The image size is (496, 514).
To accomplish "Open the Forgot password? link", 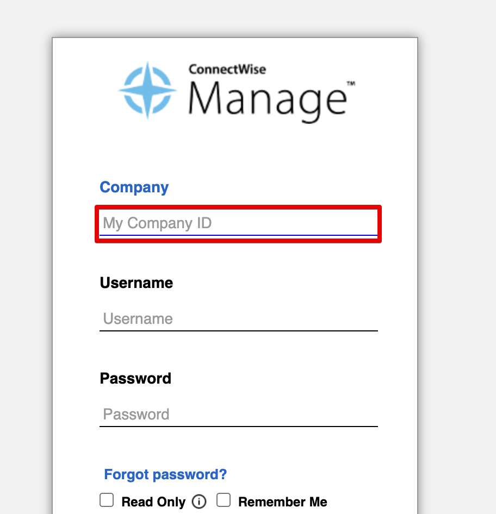I will 165,474.
